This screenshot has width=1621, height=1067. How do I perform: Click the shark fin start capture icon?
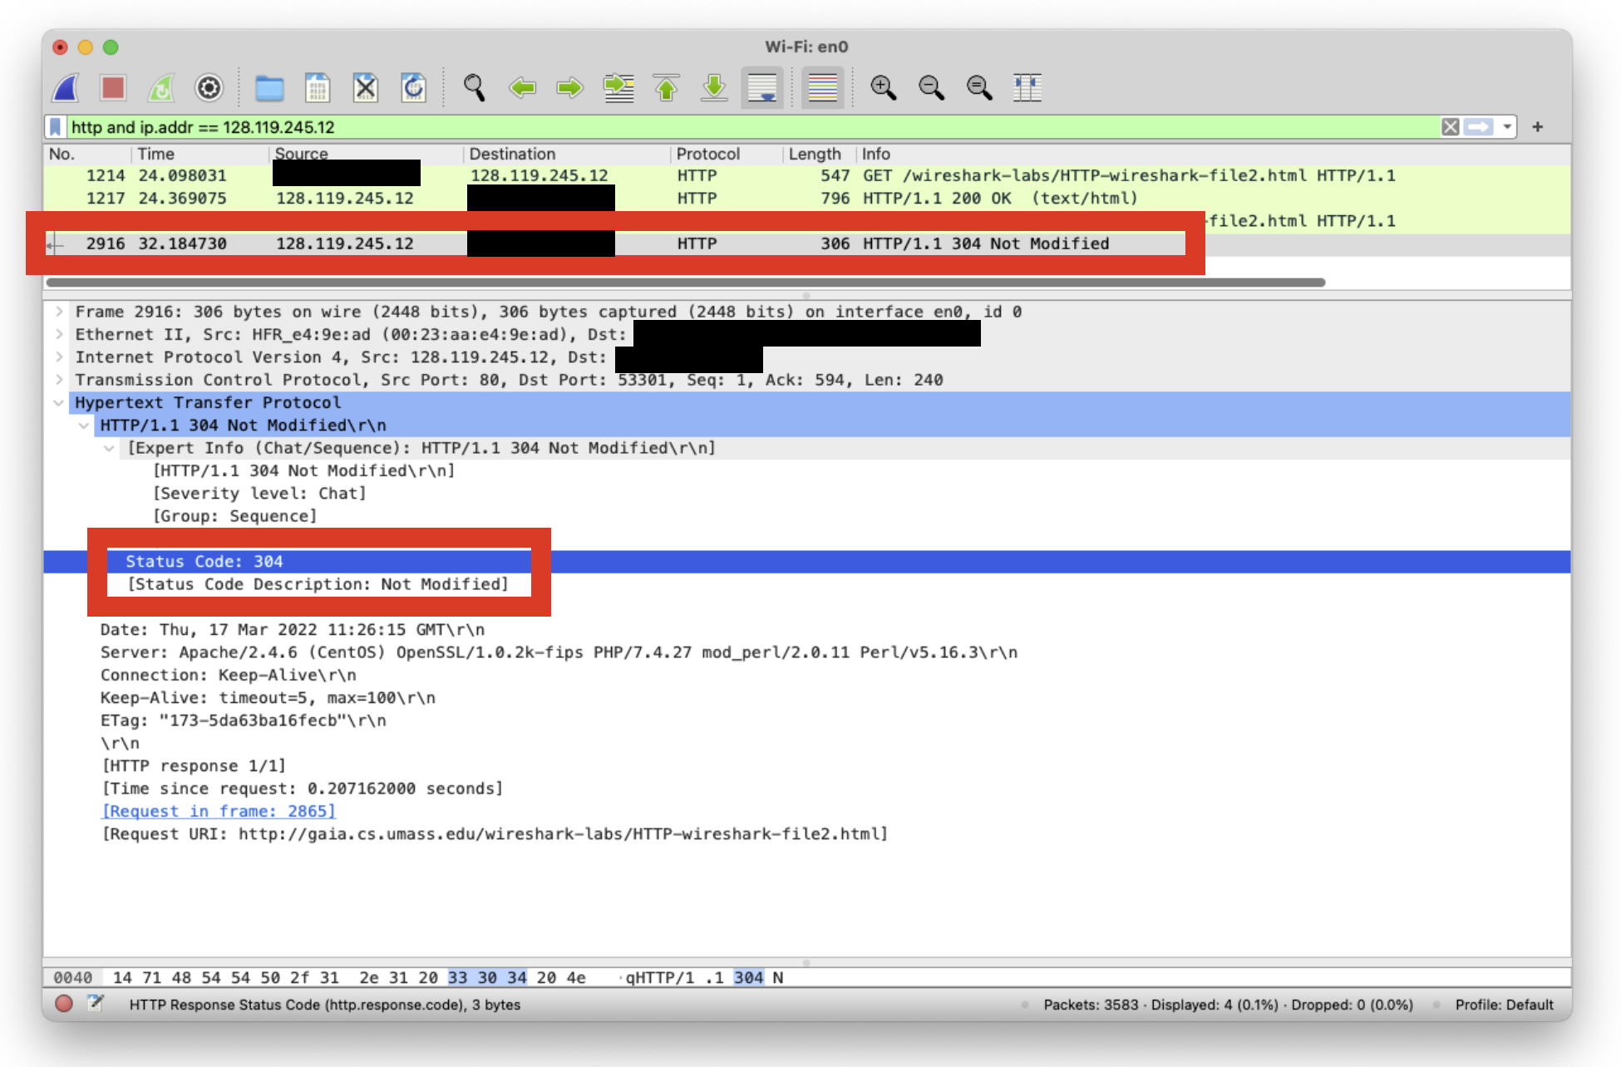tap(67, 87)
